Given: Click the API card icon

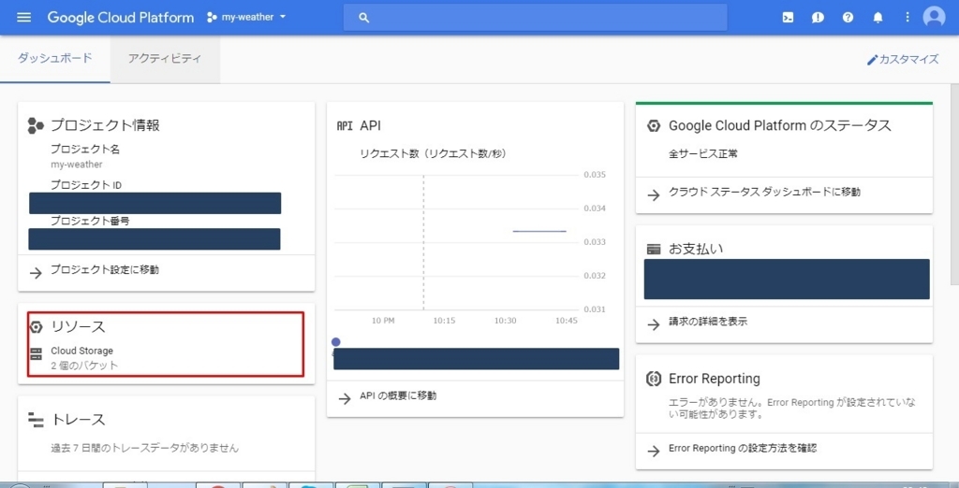Looking at the screenshot, I should [x=345, y=126].
